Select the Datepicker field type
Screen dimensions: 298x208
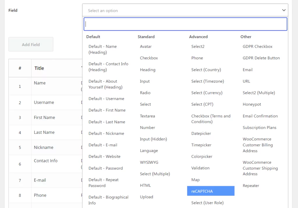(201, 134)
